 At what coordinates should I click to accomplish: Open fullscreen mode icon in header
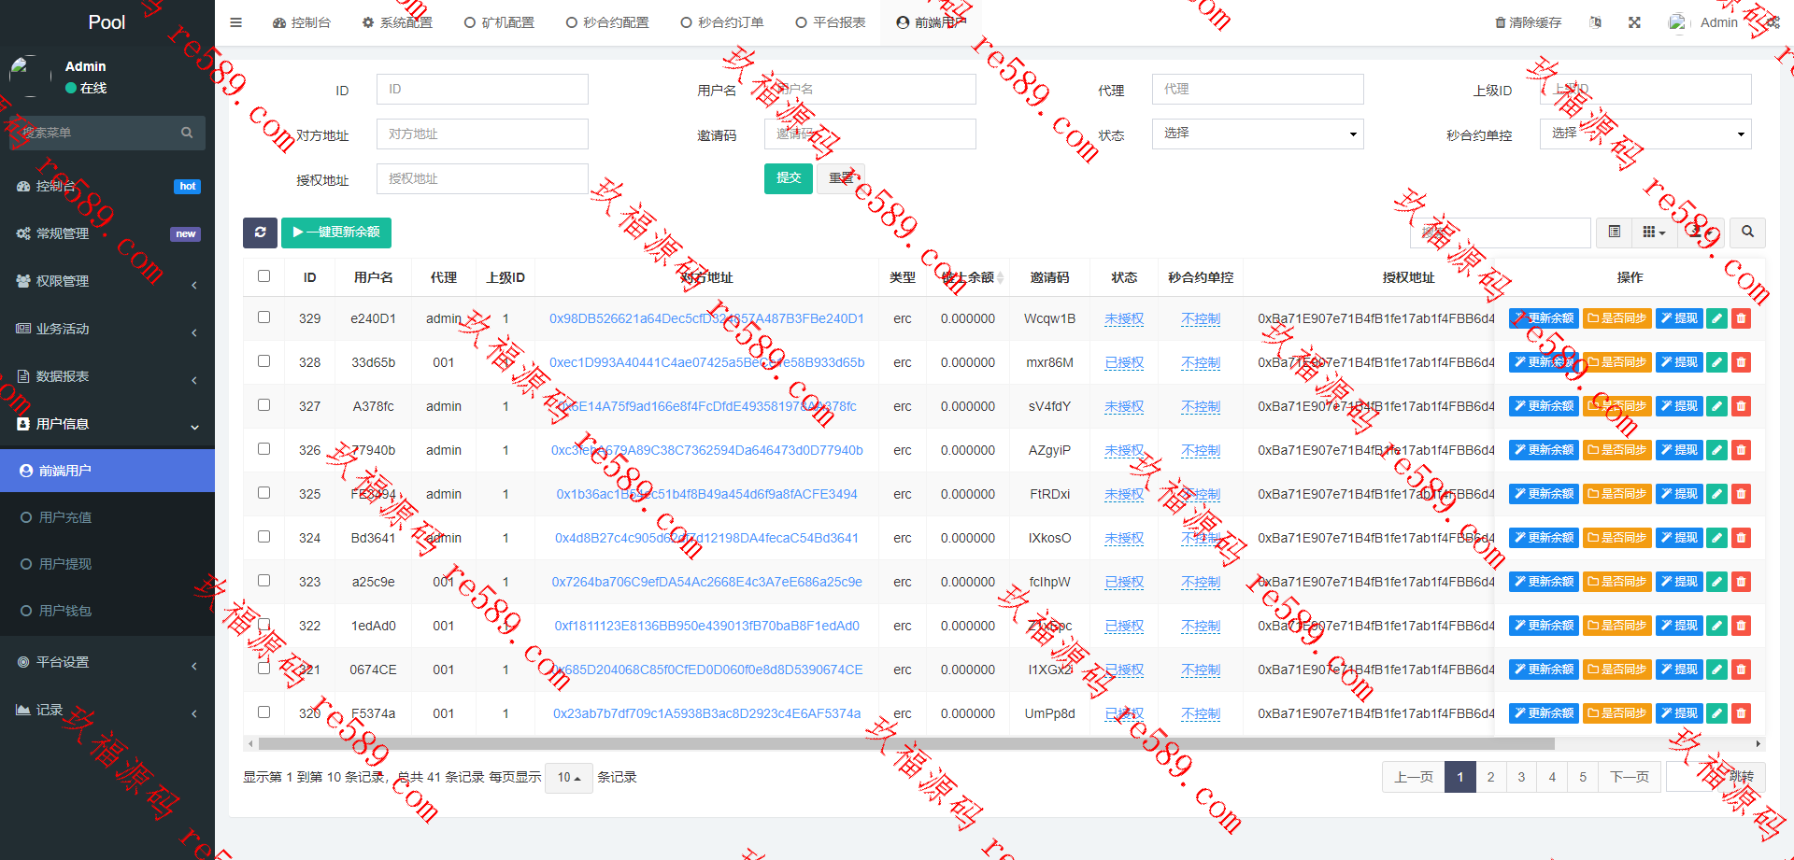(1634, 22)
